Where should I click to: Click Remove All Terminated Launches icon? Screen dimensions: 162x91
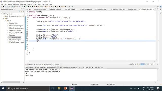(133, 64)
